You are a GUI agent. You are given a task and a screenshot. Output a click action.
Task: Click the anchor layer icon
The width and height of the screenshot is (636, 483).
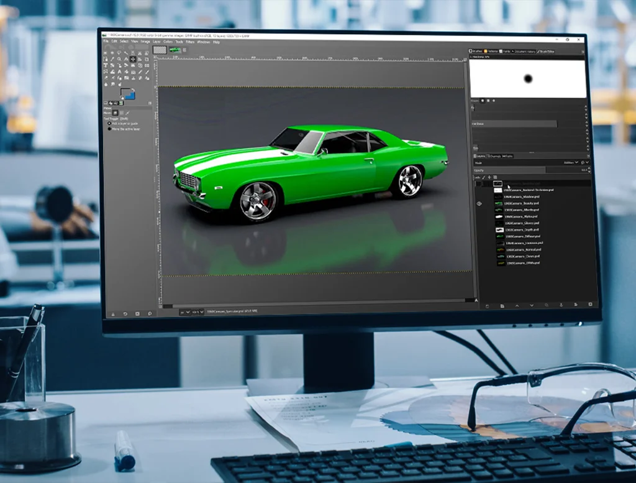click(x=561, y=306)
